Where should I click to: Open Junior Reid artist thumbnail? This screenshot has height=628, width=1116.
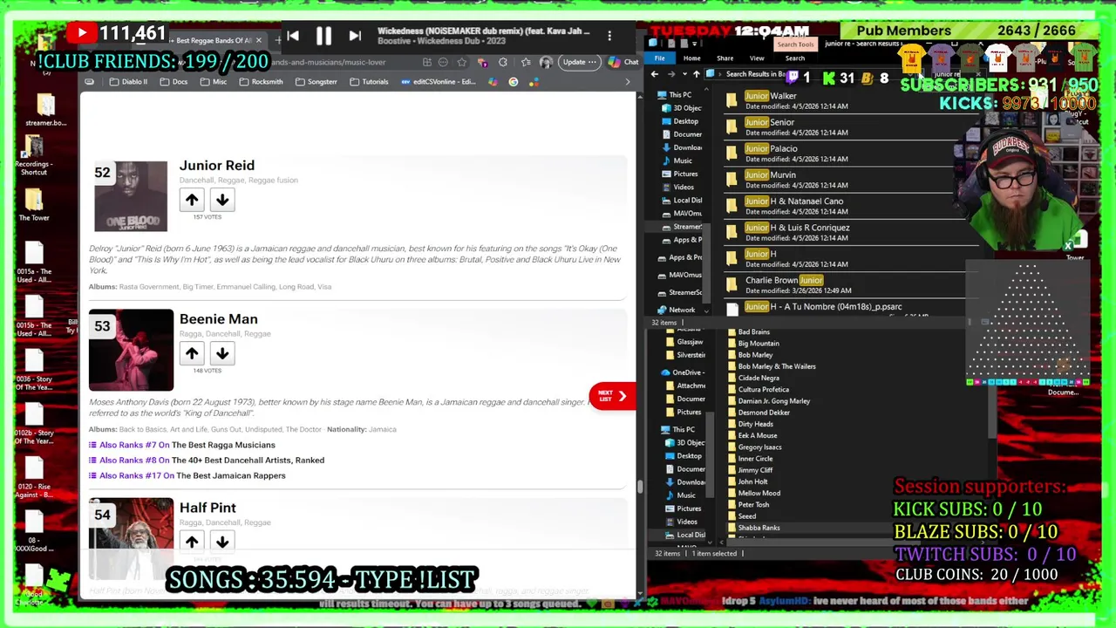point(131,196)
